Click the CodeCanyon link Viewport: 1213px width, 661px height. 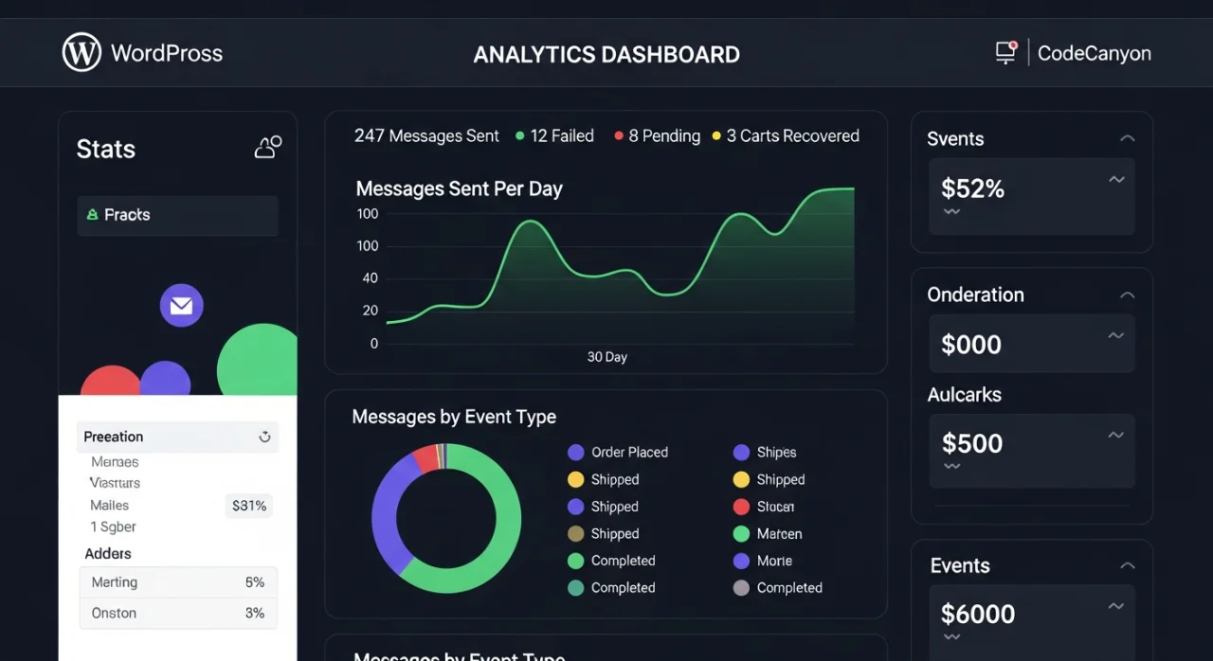pos(1095,53)
